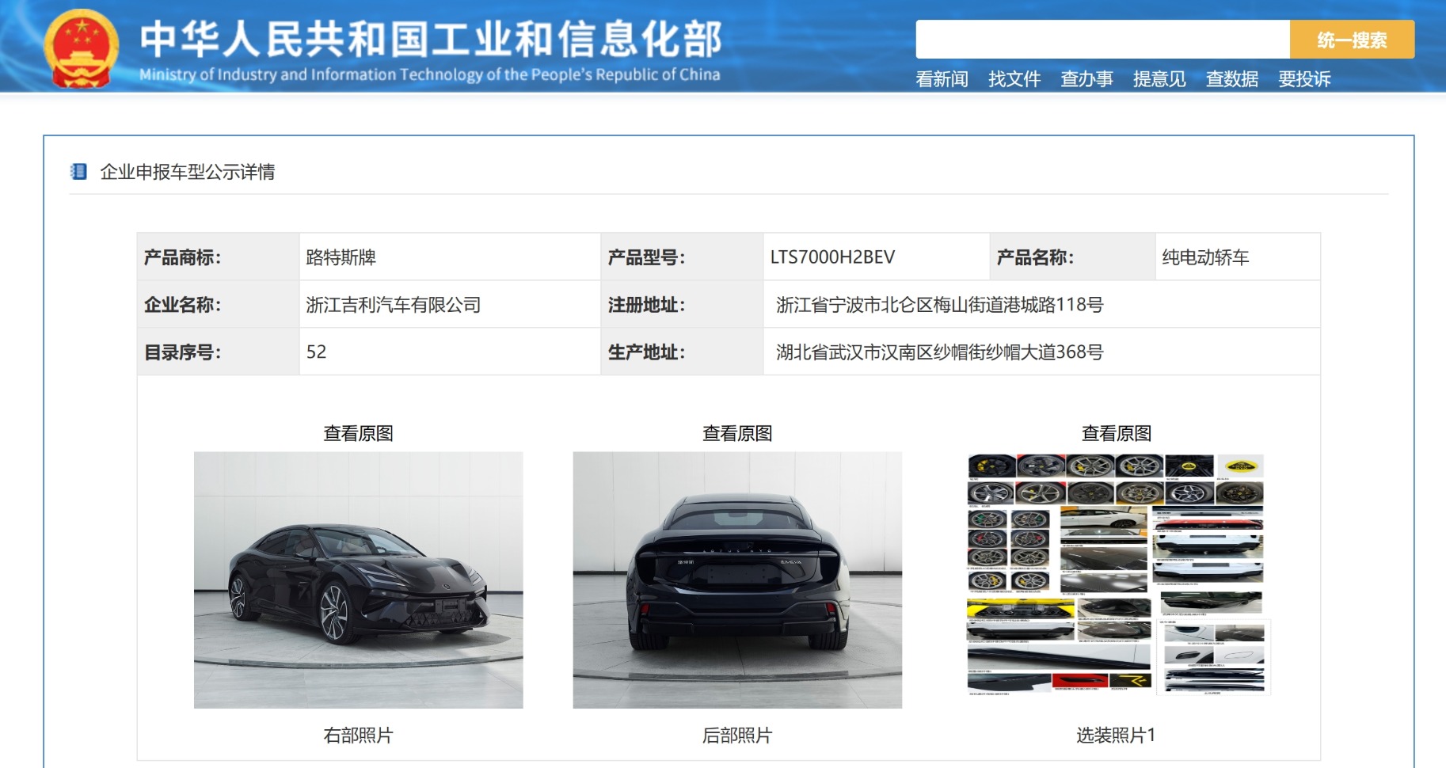Image resolution: width=1446 pixels, height=768 pixels.
Task: Open the 看新闻 navigation item
Action: [943, 78]
